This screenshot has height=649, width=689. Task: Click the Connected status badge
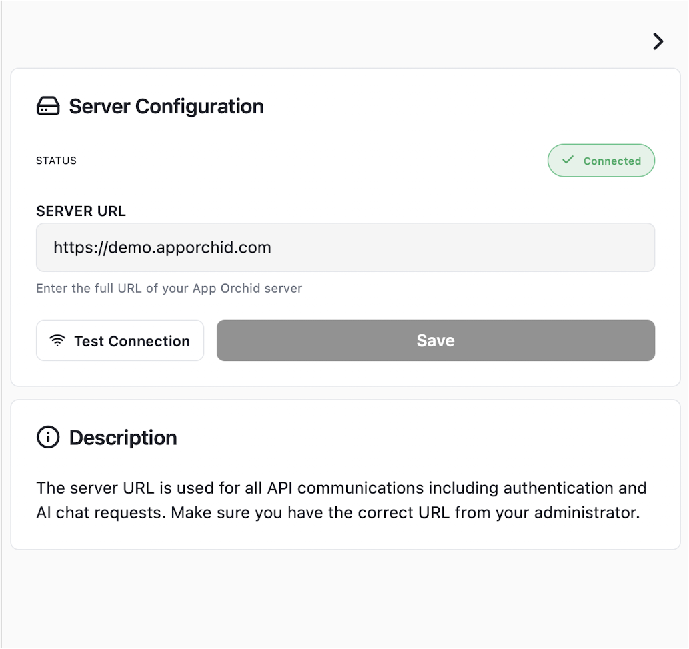(x=601, y=161)
